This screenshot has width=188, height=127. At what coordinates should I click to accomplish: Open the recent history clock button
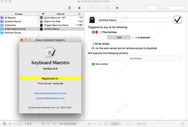point(107,8)
